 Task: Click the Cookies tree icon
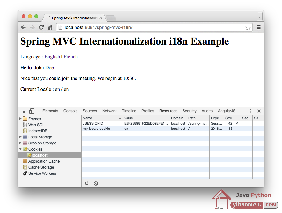pyautogui.click(x=25, y=149)
